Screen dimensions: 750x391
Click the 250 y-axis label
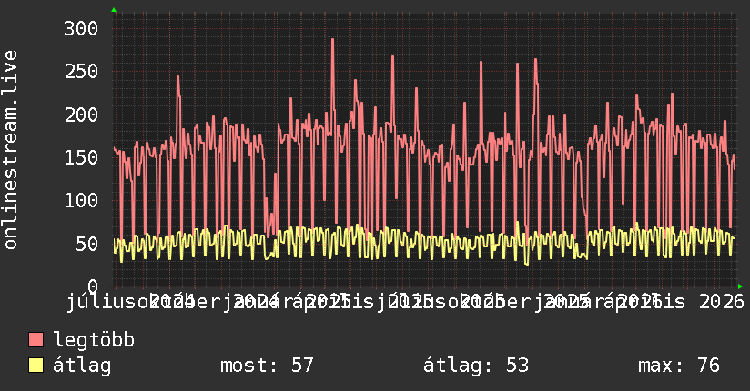click(x=81, y=72)
